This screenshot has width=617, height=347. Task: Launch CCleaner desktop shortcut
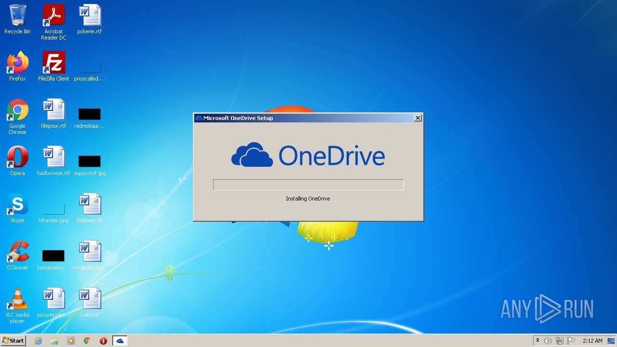17,255
